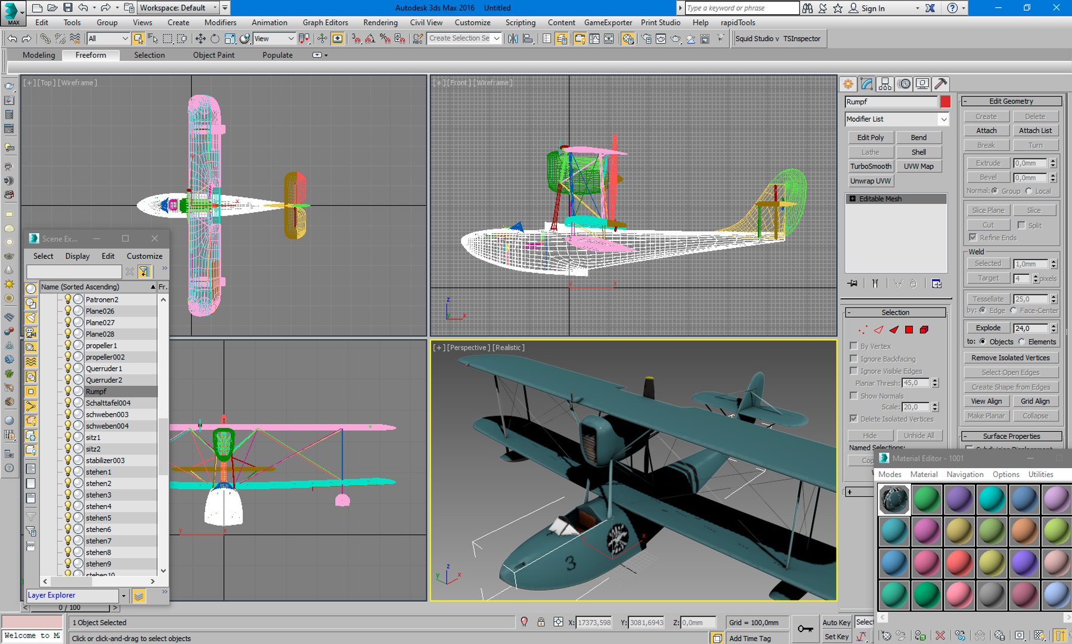Choose Element sub-object selection mode

coord(924,330)
